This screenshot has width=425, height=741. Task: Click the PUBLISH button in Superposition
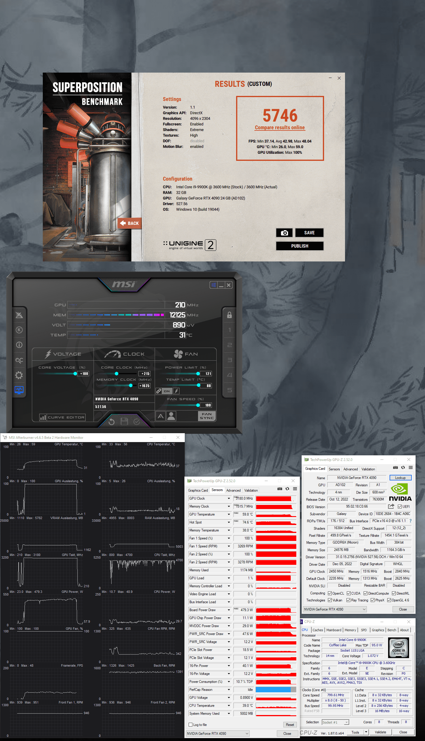tap(300, 246)
